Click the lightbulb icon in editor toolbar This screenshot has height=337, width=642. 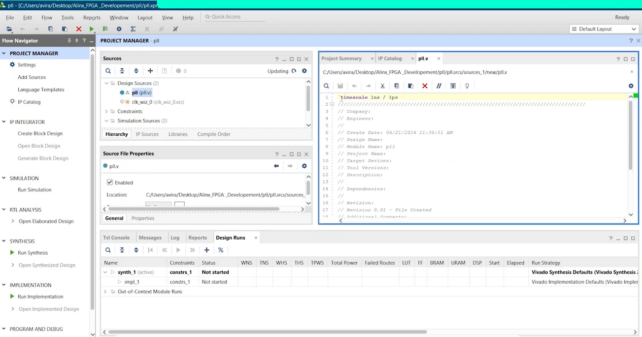[467, 86]
